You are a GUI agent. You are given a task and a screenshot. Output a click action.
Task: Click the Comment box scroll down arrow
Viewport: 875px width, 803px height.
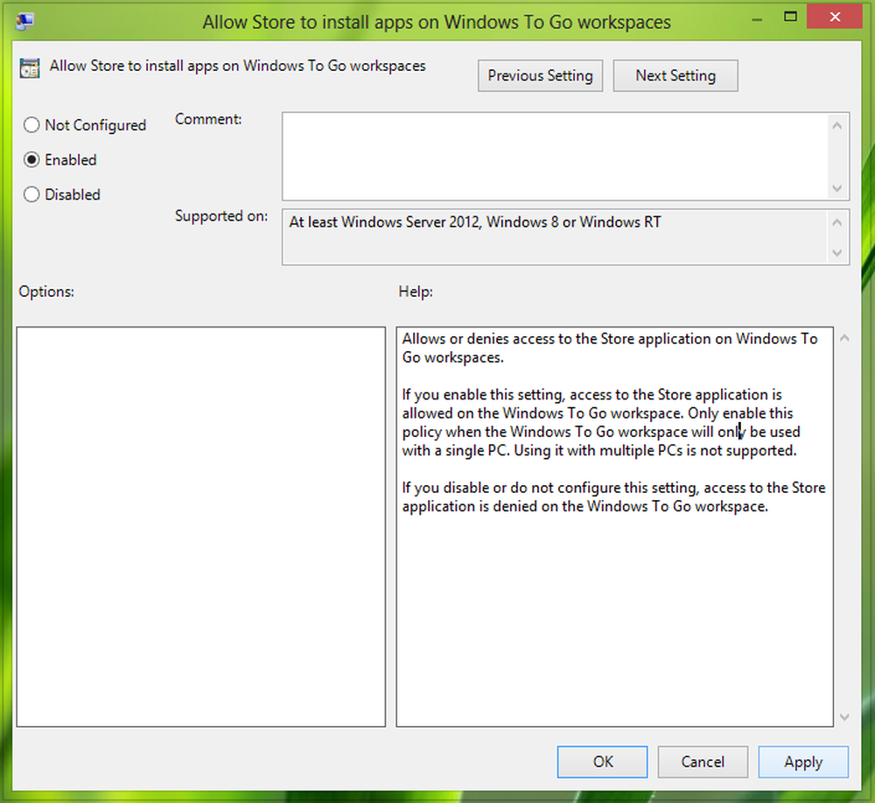click(x=836, y=188)
